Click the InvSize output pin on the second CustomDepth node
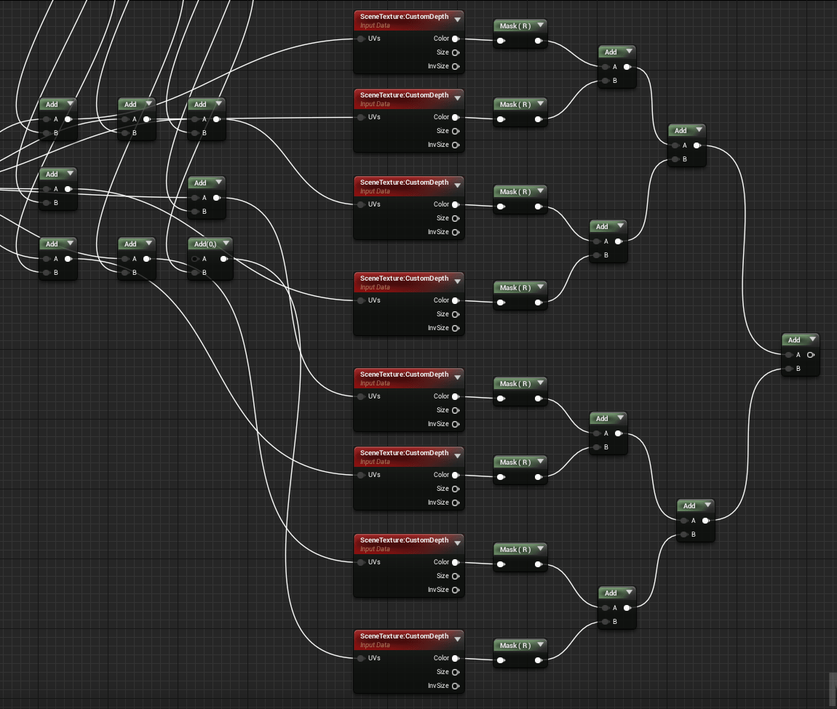The width and height of the screenshot is (837, 709). coord(456,144)
